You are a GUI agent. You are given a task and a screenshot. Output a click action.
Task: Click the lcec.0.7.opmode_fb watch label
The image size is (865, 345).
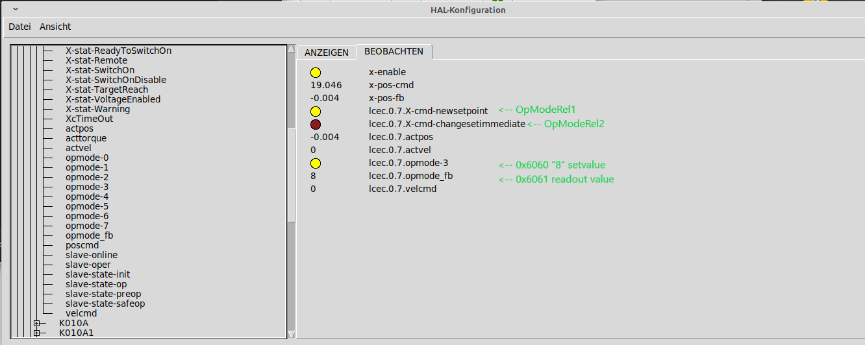click(x=411, y=176)
